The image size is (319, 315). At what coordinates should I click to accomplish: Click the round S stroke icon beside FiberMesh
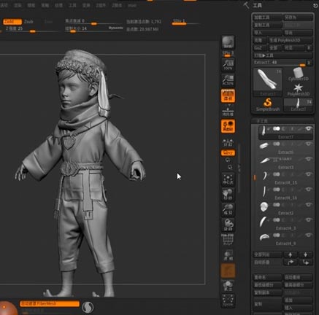click(x=88, y=308)
